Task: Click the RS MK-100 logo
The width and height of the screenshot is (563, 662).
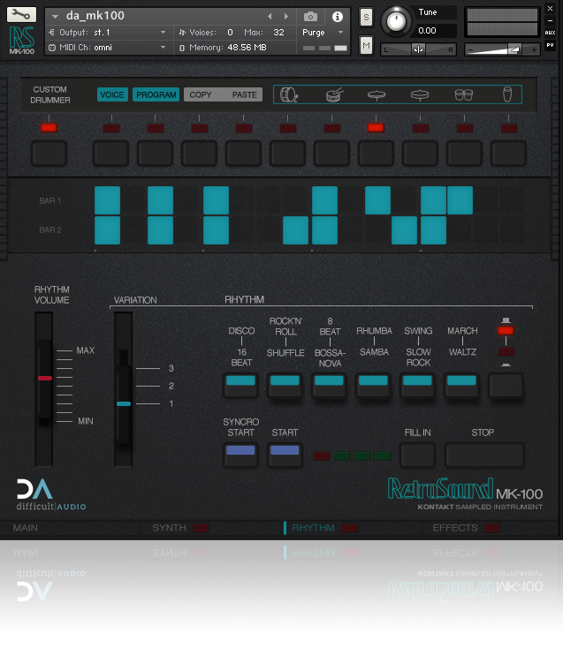Action: [21, 40]
